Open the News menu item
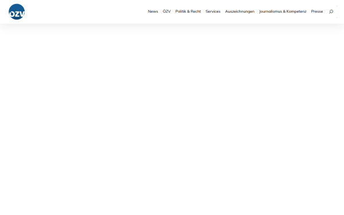 click(x=153, y=11)
